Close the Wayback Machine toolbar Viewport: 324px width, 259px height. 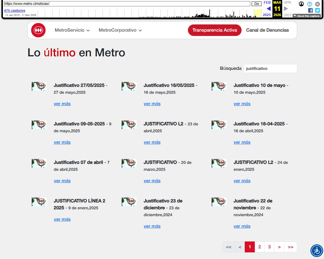tap(317, 4)
